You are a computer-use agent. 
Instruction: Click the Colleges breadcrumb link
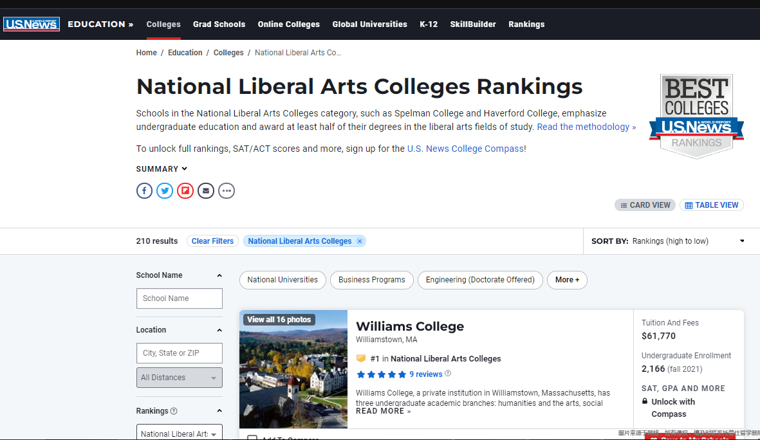coord(228,52)
